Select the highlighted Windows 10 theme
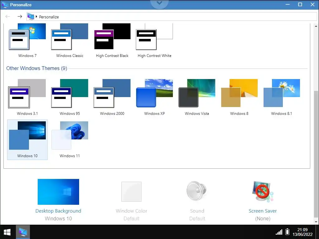This screenshot has width=319, height=239. [27, 140]
